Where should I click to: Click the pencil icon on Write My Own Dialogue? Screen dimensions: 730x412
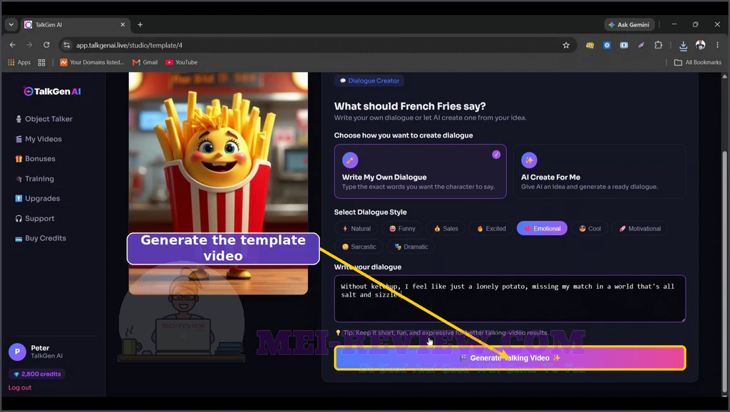pyautogui.click(x=350, y=160)
